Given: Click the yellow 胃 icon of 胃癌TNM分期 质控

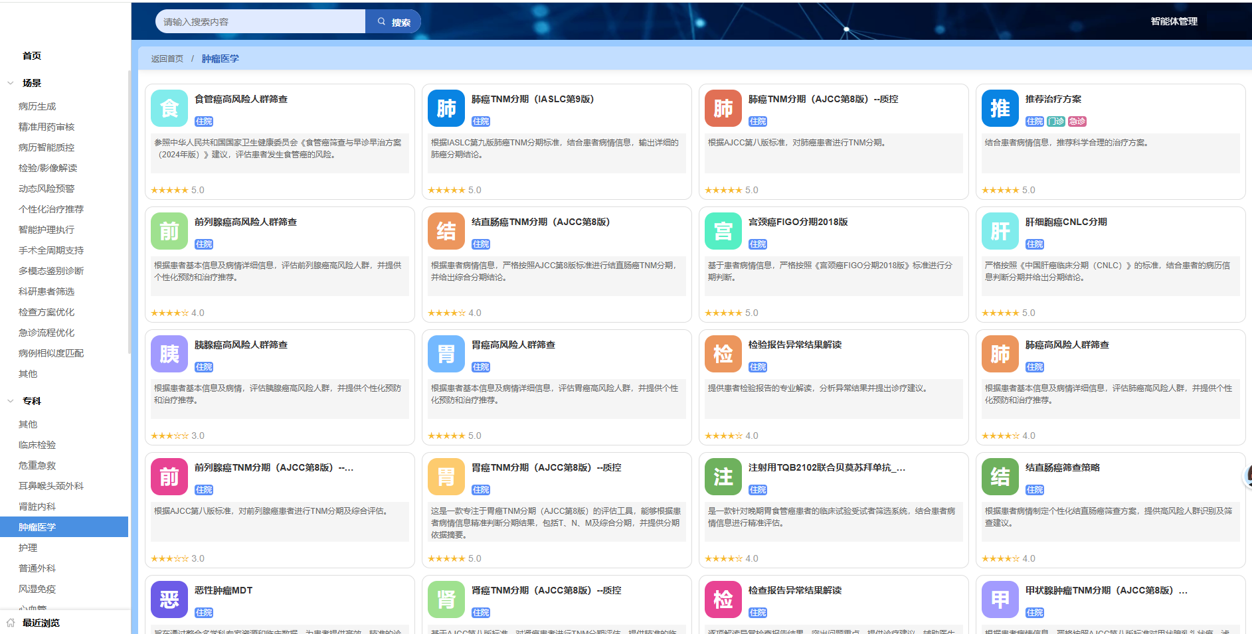Looking at the screenshot, I should pos(446,477).
